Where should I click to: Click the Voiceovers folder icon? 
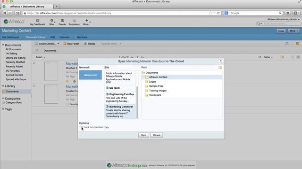pos(146,95)
